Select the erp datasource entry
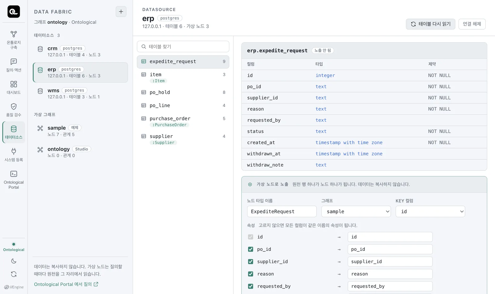The height and width of the screenshot is (294, 495). click(80, 73)
